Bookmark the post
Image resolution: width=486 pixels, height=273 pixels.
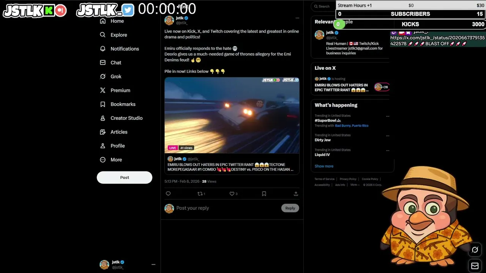(x=264, y=194)
